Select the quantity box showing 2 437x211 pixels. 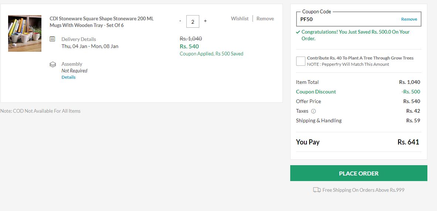193,21
